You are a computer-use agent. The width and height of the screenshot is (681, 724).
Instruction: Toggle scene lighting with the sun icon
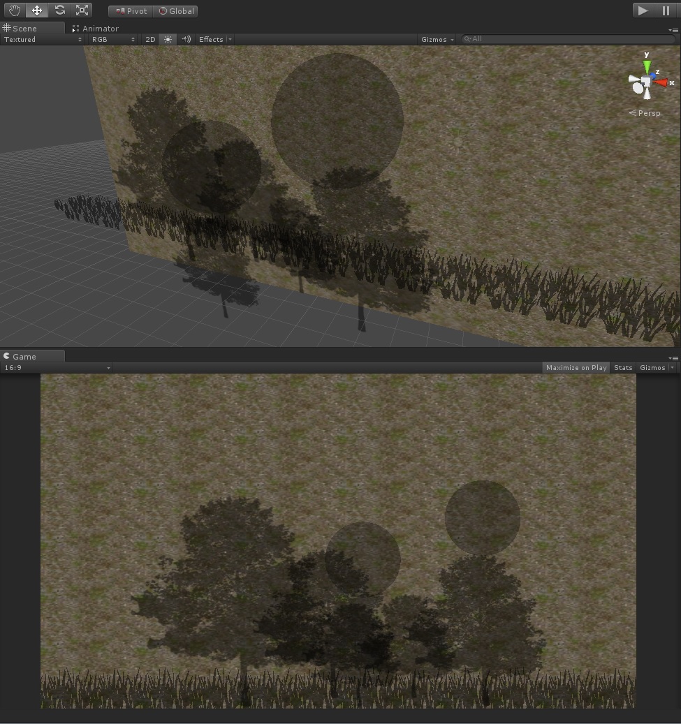[167, 39]
